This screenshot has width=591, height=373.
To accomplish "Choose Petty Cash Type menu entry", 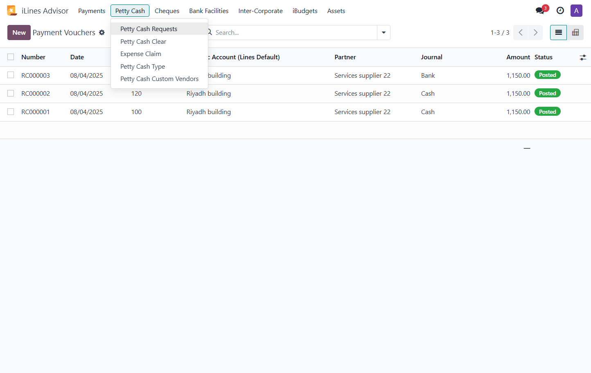I will tap(159, 66).
